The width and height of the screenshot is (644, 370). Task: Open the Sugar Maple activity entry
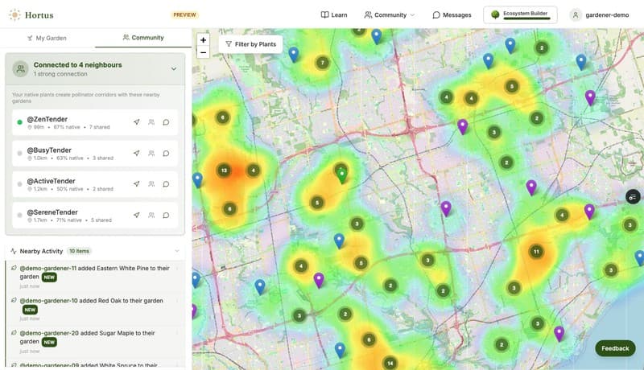tap(95, 341)
